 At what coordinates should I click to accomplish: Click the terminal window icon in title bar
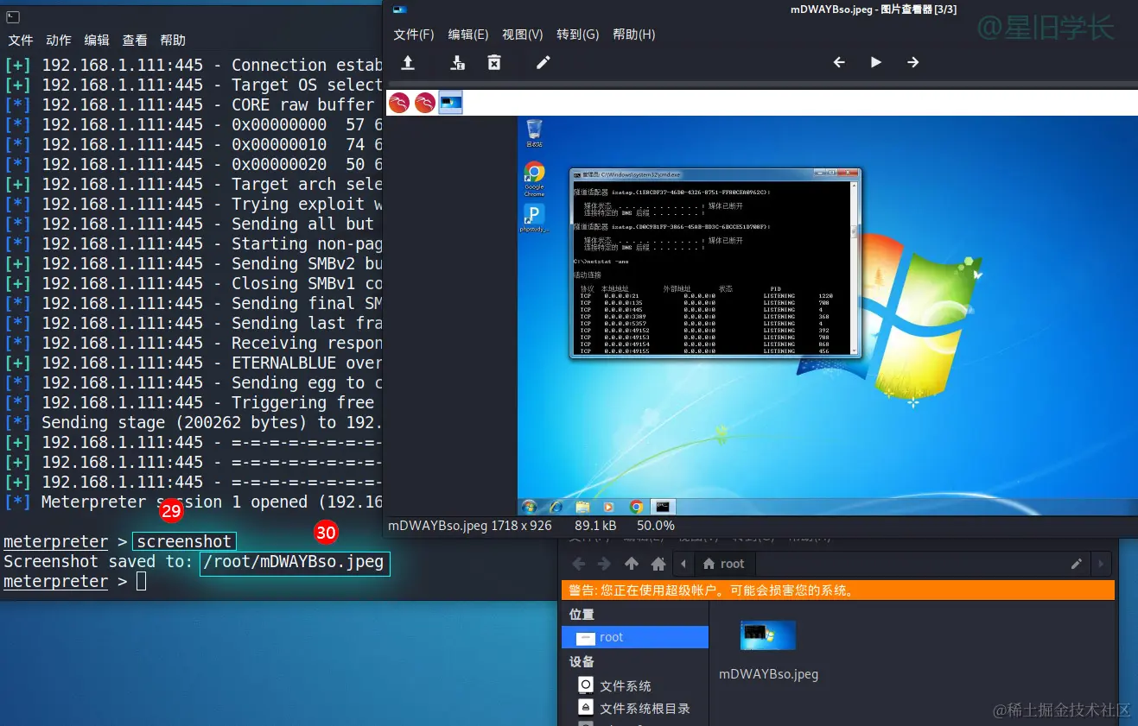click(x=14, y=16)
